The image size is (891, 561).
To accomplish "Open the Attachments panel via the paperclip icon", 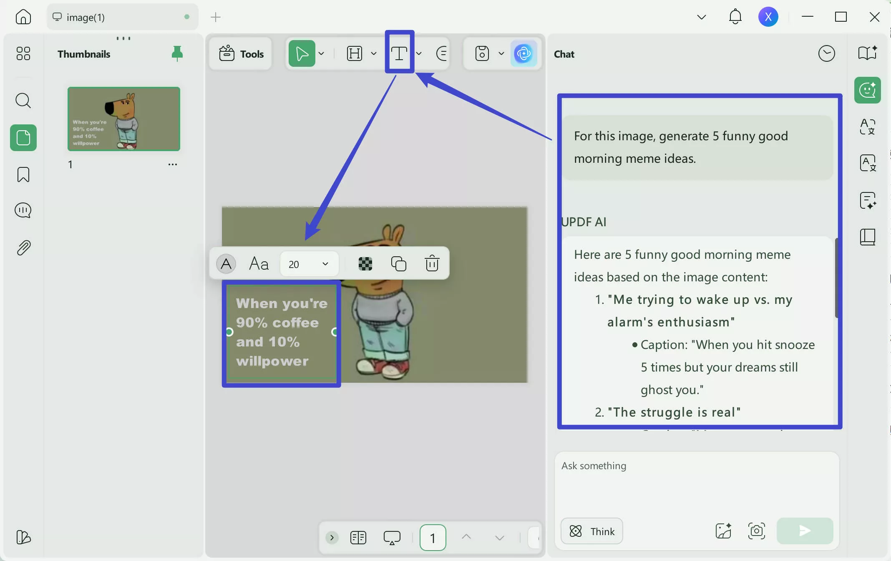I will click(23, 247).
